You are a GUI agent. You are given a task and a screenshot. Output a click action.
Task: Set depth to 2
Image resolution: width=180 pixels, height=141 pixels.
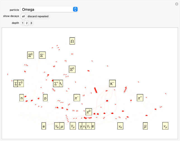(x=27, y=23)
